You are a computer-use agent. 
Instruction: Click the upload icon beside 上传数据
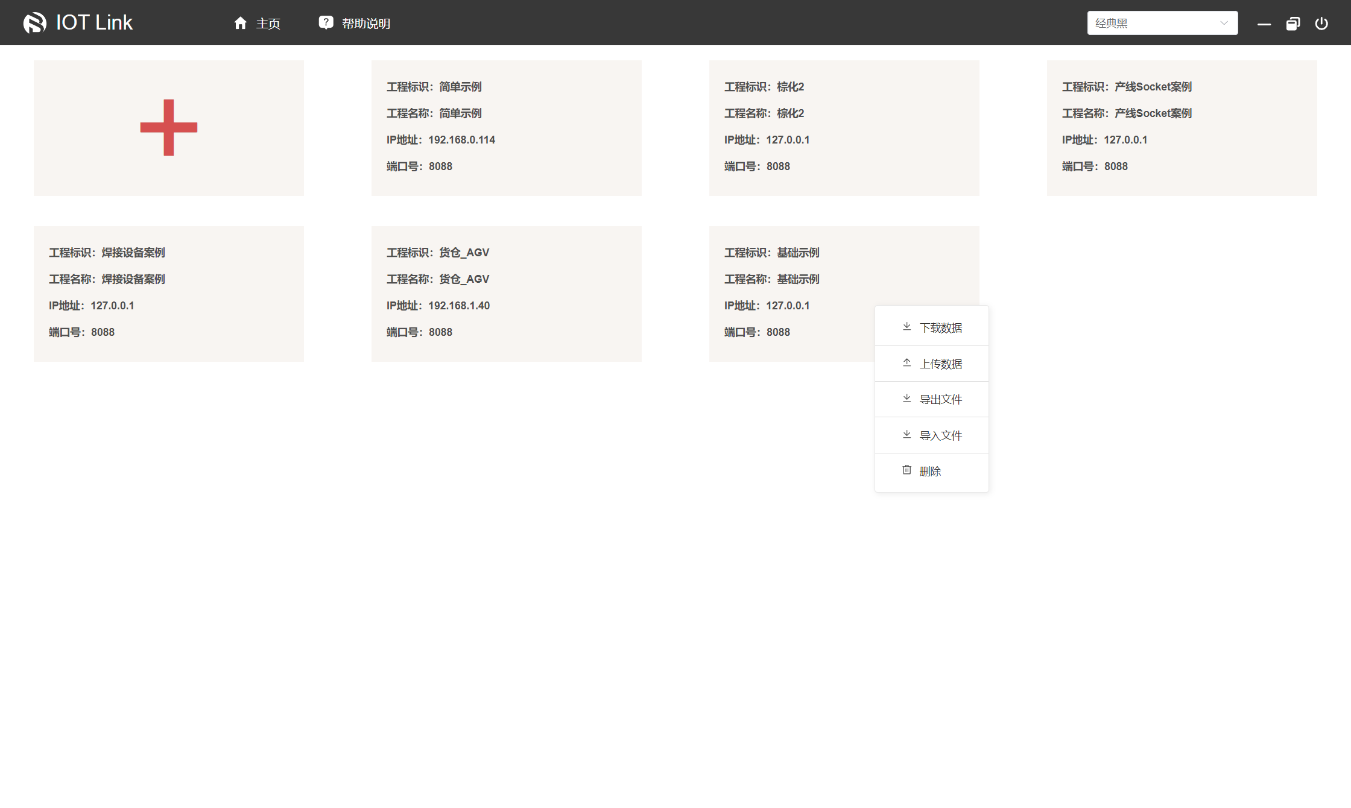tap(906, 363)
